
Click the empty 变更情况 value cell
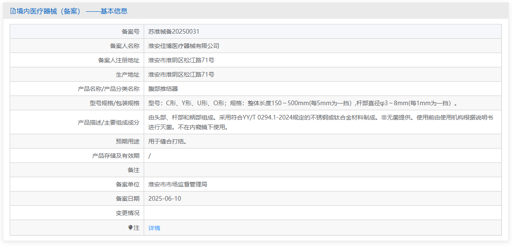(322, 213)
